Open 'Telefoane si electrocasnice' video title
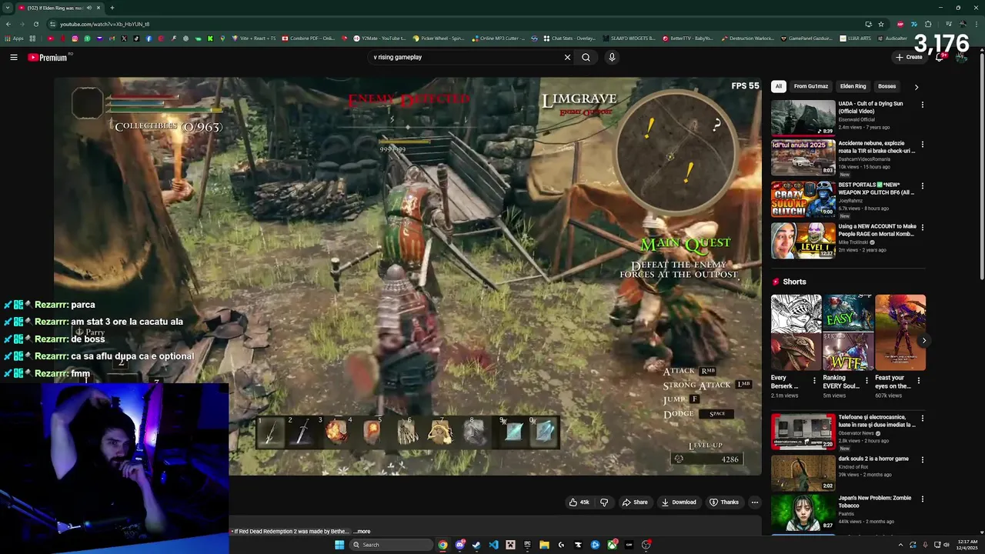This screenshot has width=985, height=554. (x=876, y=421)
